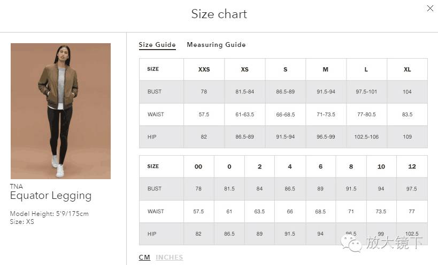The image size is (438, 265).
Task: Click the size 12 column header
Action: point(412,166)
